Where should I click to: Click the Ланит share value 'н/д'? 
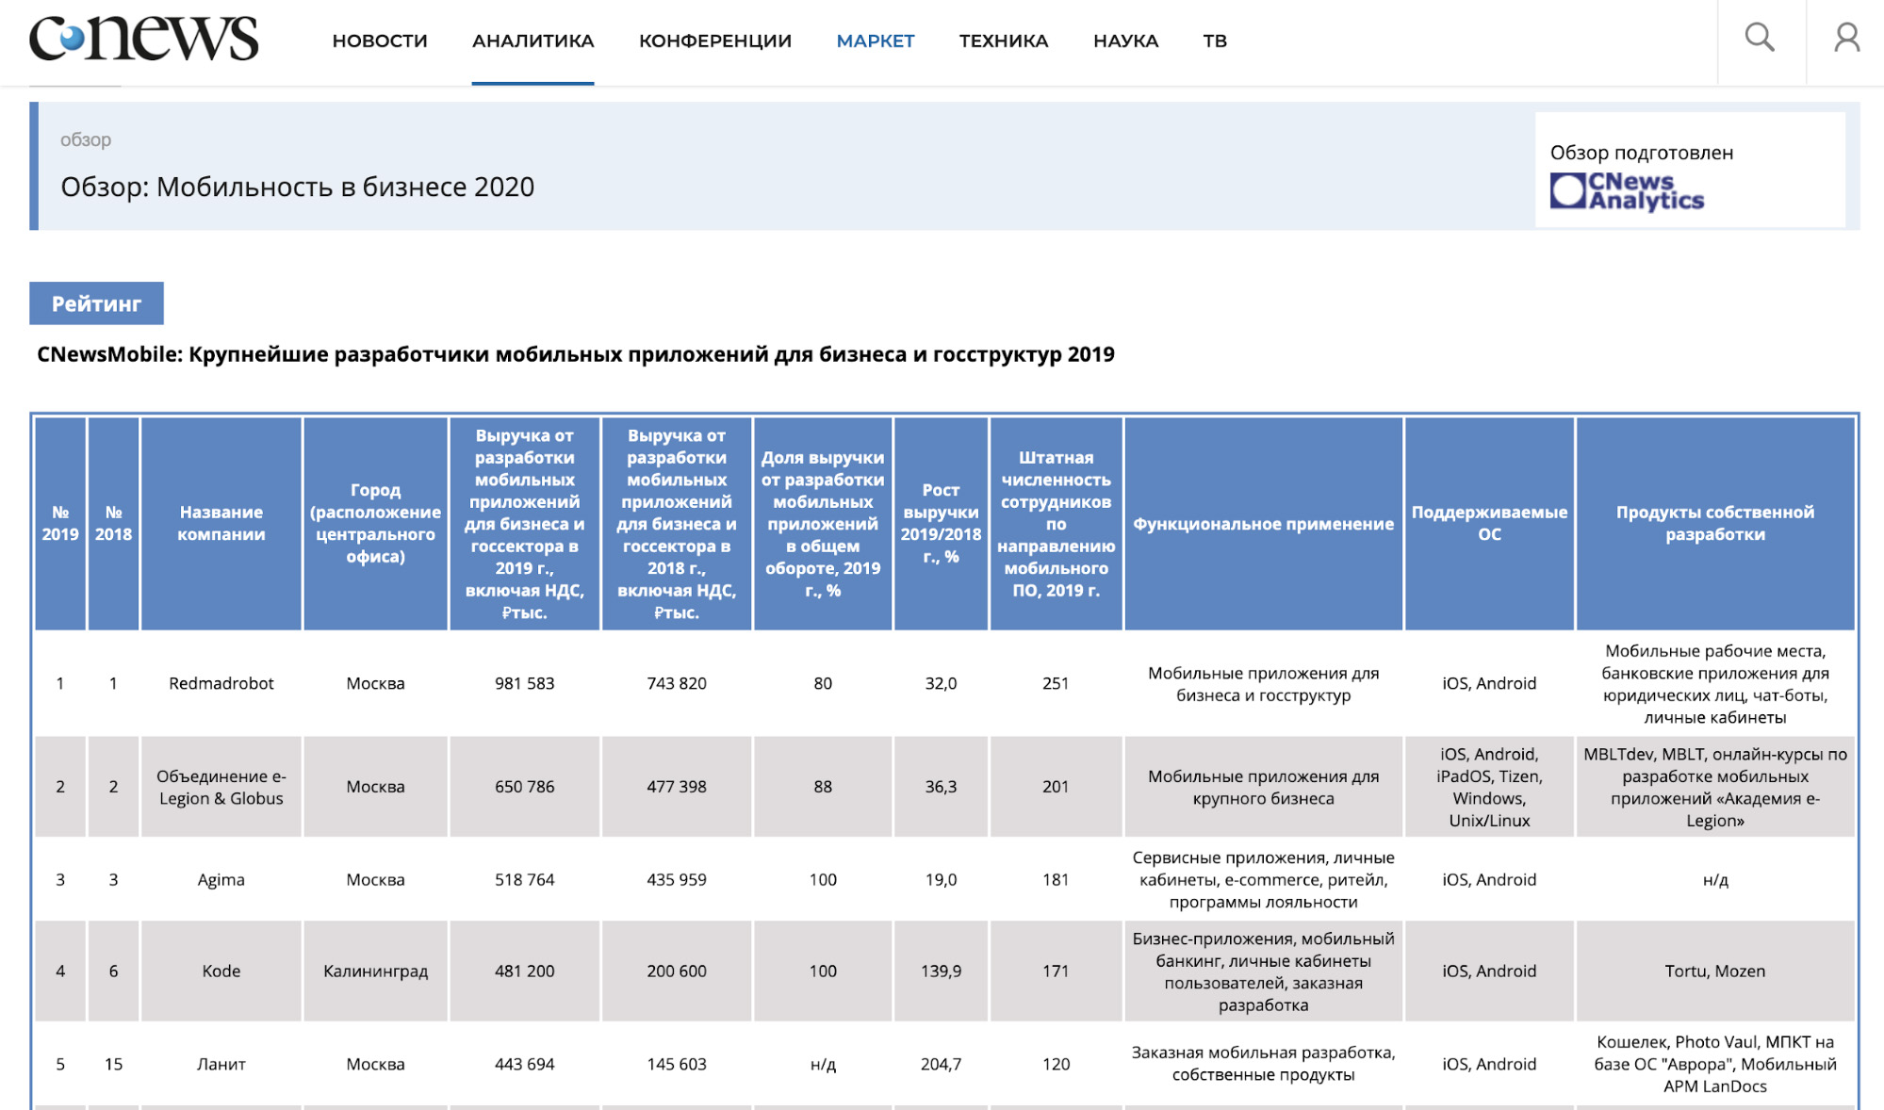[823, 1064]
